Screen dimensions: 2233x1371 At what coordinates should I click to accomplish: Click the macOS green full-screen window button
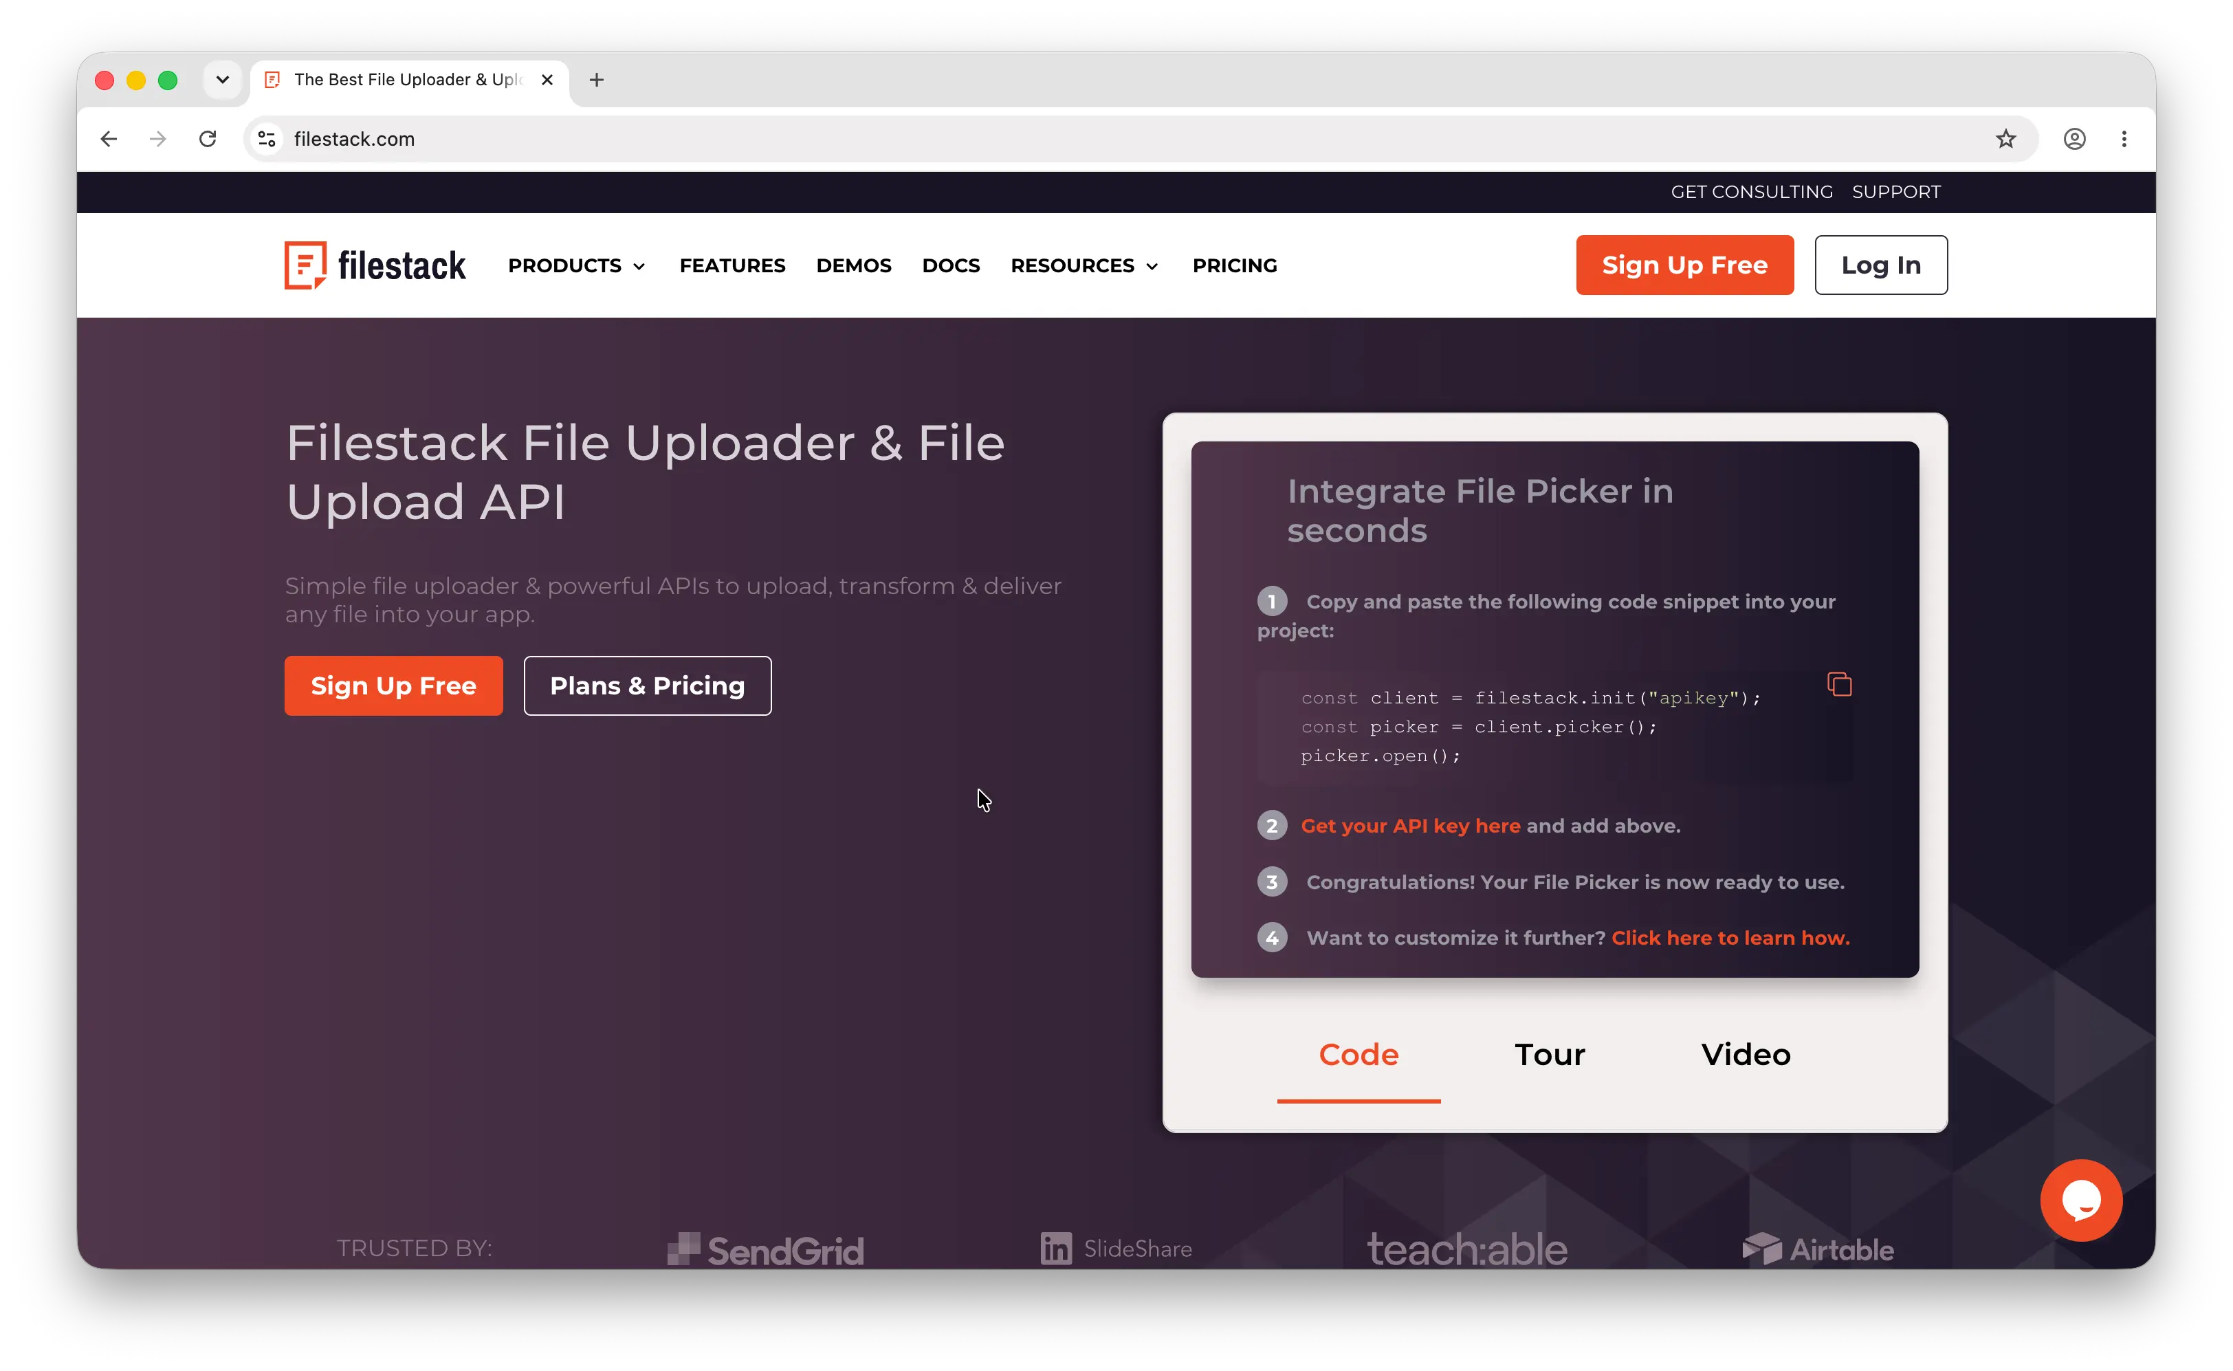[168, 80]
